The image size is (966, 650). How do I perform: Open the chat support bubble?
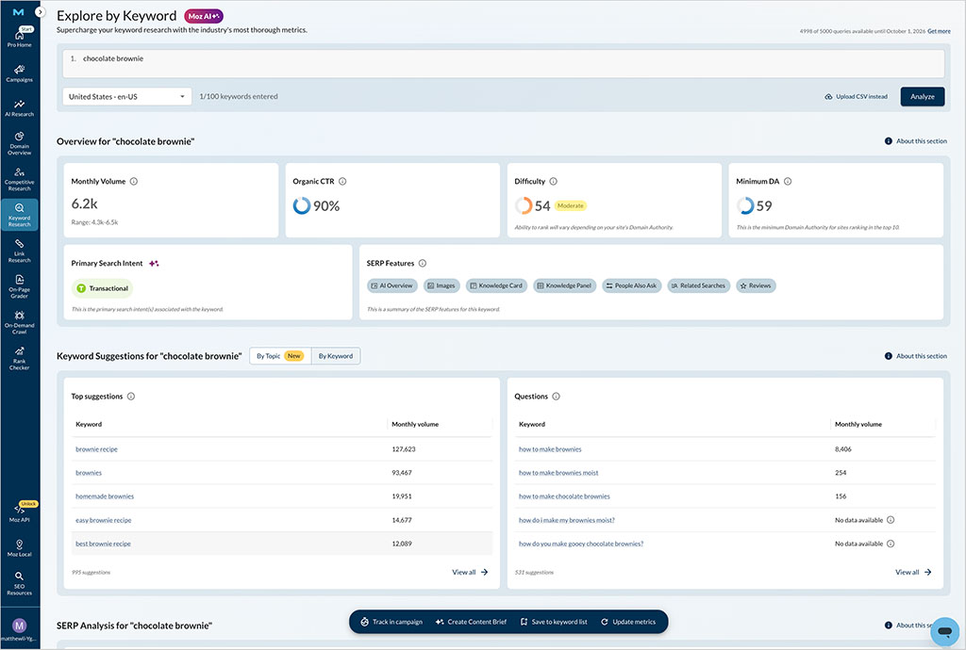pos(943,631)
